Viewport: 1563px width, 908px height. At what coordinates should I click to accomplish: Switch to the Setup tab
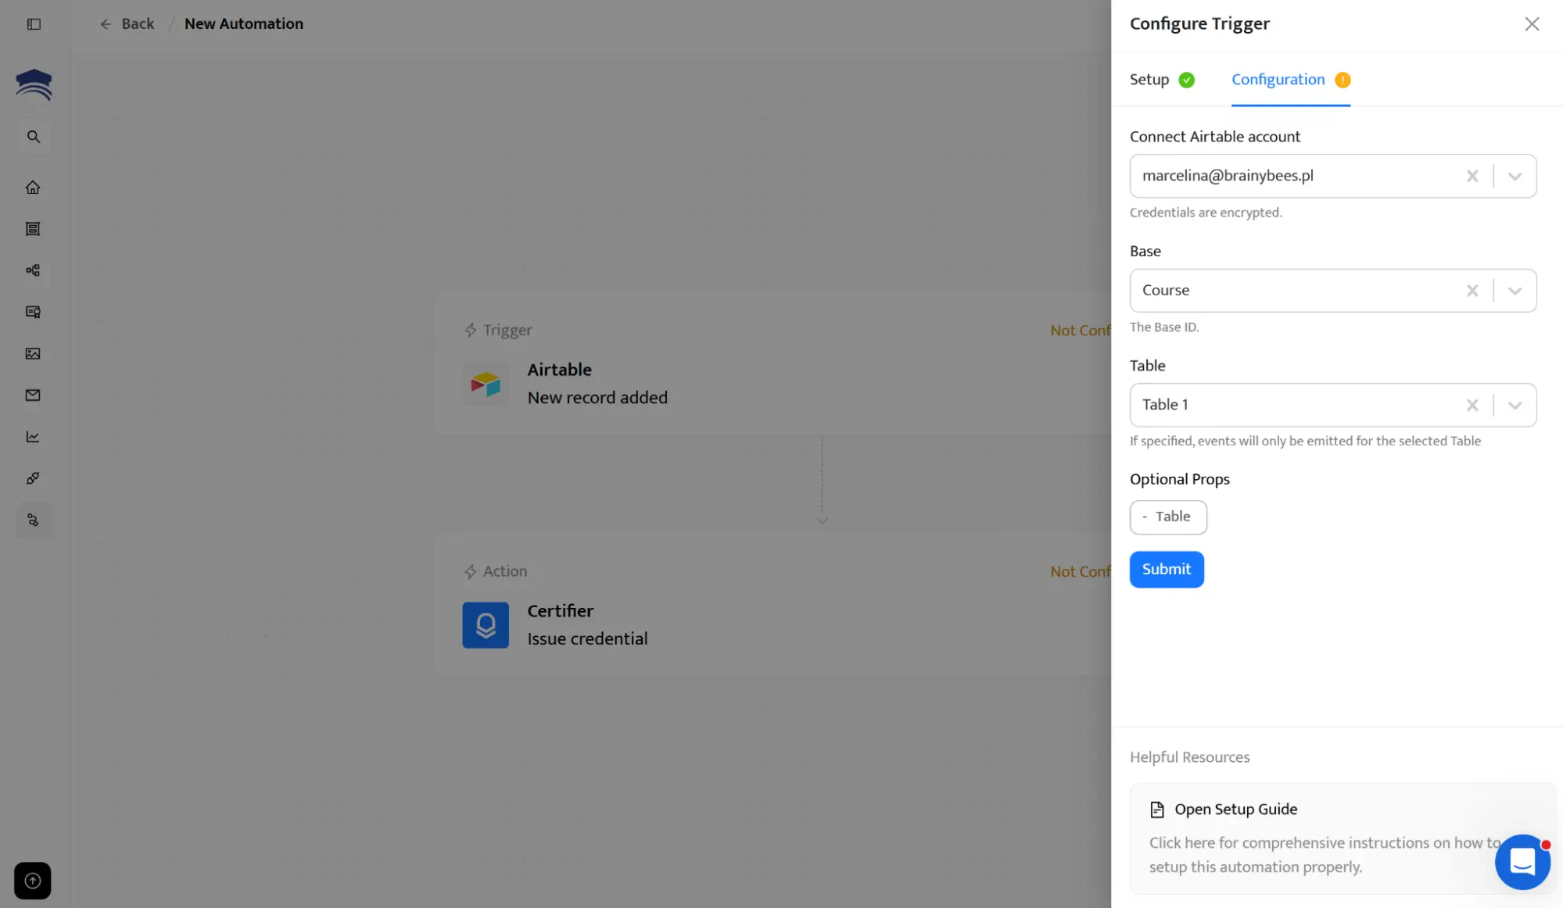click(1149, 80)
